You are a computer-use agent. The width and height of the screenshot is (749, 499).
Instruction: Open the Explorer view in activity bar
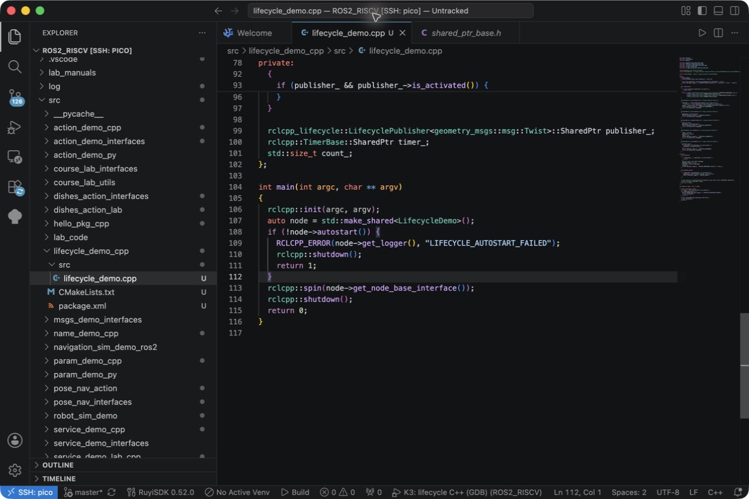(15, 37)
